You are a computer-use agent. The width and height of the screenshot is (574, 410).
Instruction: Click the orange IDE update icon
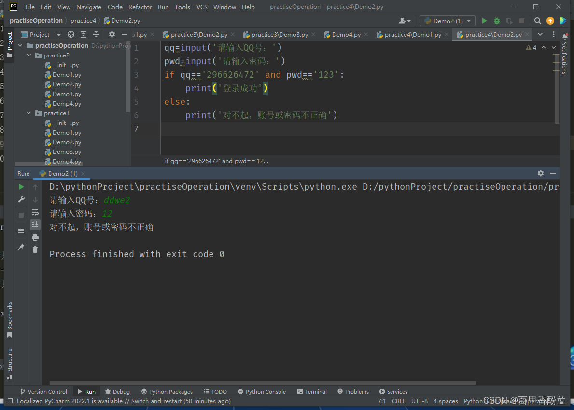(x=550, y=21)
